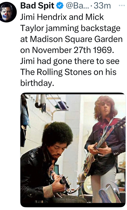Click the word "birthday." in the tweet
Screen dimensions: 127x210
point(37,83)
